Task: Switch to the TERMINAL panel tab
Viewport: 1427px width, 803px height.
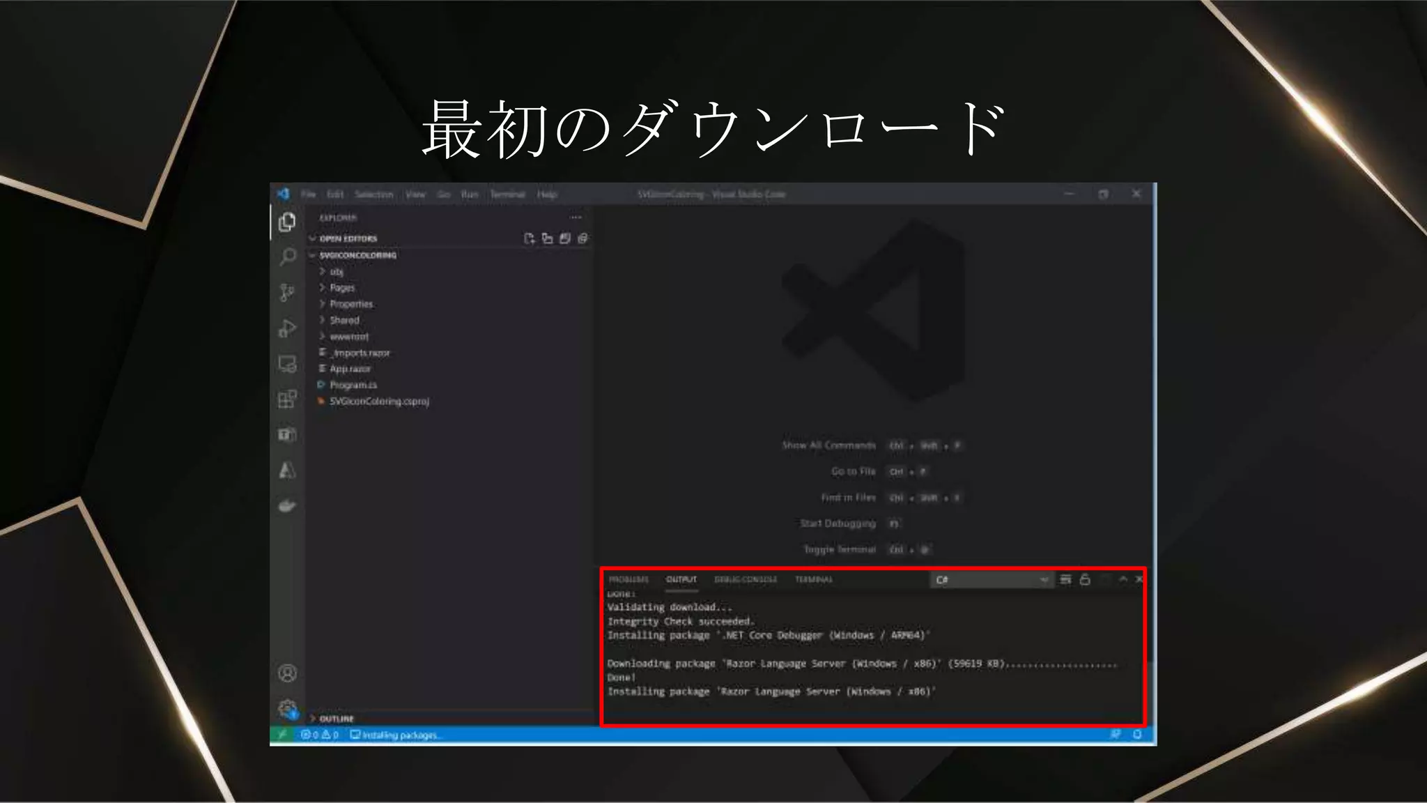Action: (814, 580)
